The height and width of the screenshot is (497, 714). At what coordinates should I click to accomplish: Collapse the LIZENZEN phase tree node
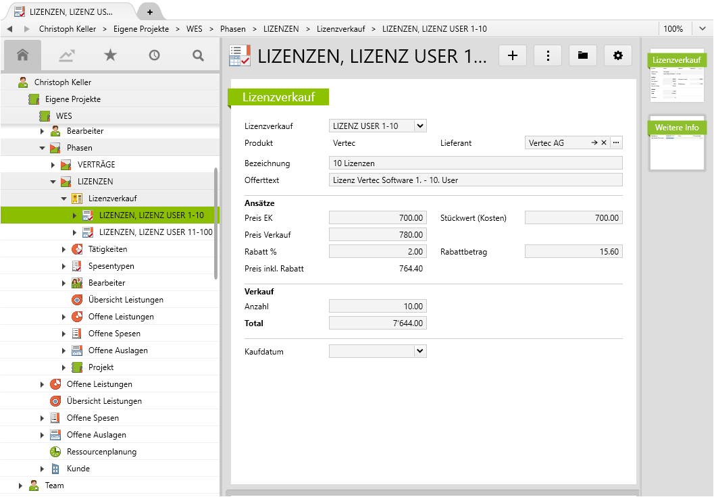point(53,182)
